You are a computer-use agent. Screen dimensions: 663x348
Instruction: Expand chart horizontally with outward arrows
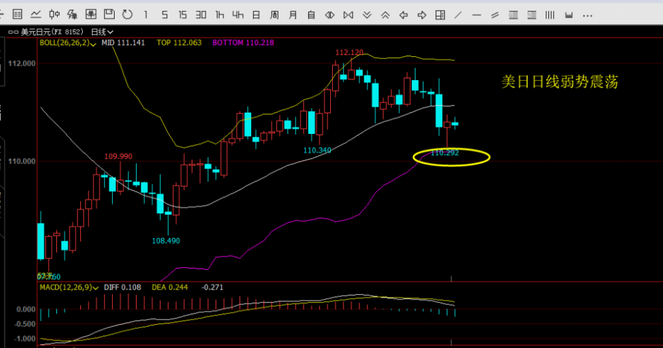330,15
